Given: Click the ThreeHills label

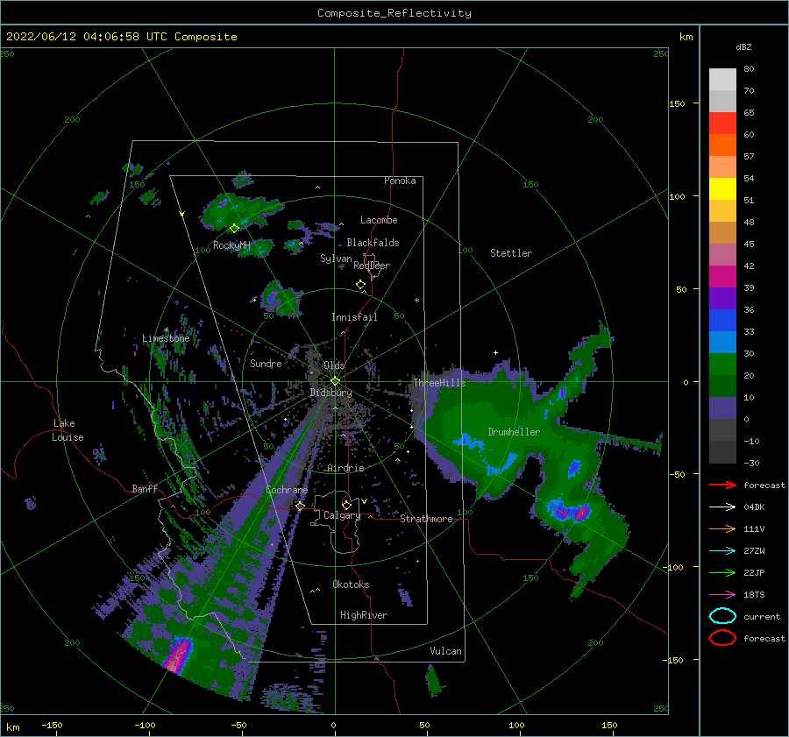Looking at the screenshot, I should tap(440, 383).
